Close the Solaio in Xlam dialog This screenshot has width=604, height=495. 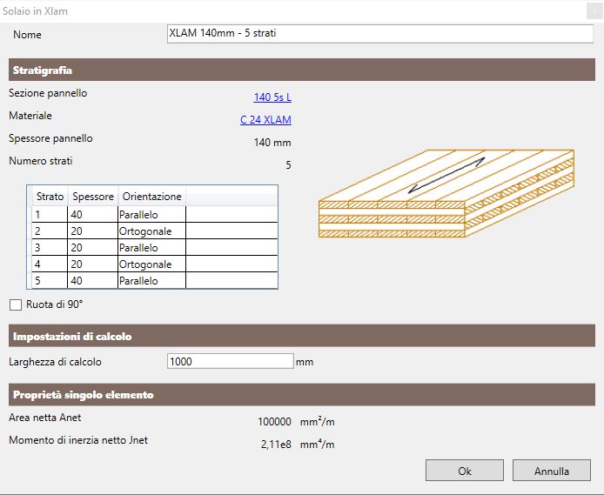(x=594, y=11)
